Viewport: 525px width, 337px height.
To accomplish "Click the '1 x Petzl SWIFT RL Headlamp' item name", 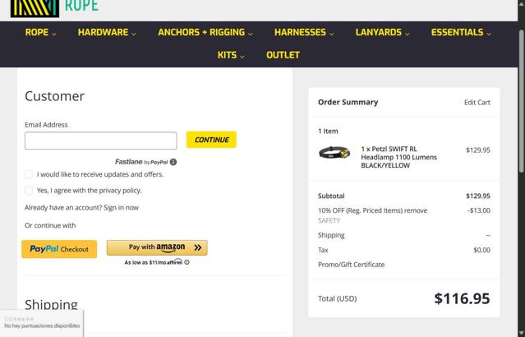I will (398, 157).
